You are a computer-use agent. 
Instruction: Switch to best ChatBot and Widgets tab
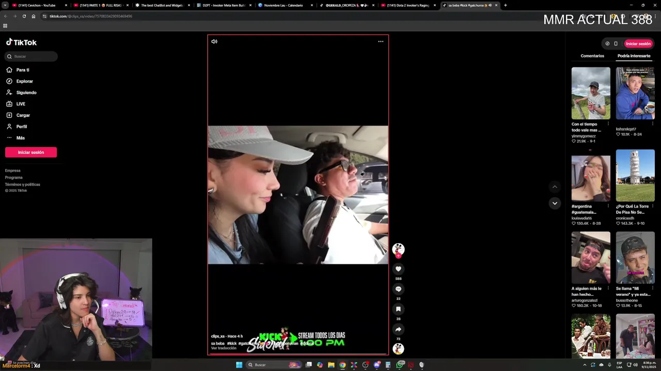tap(162, 5)
